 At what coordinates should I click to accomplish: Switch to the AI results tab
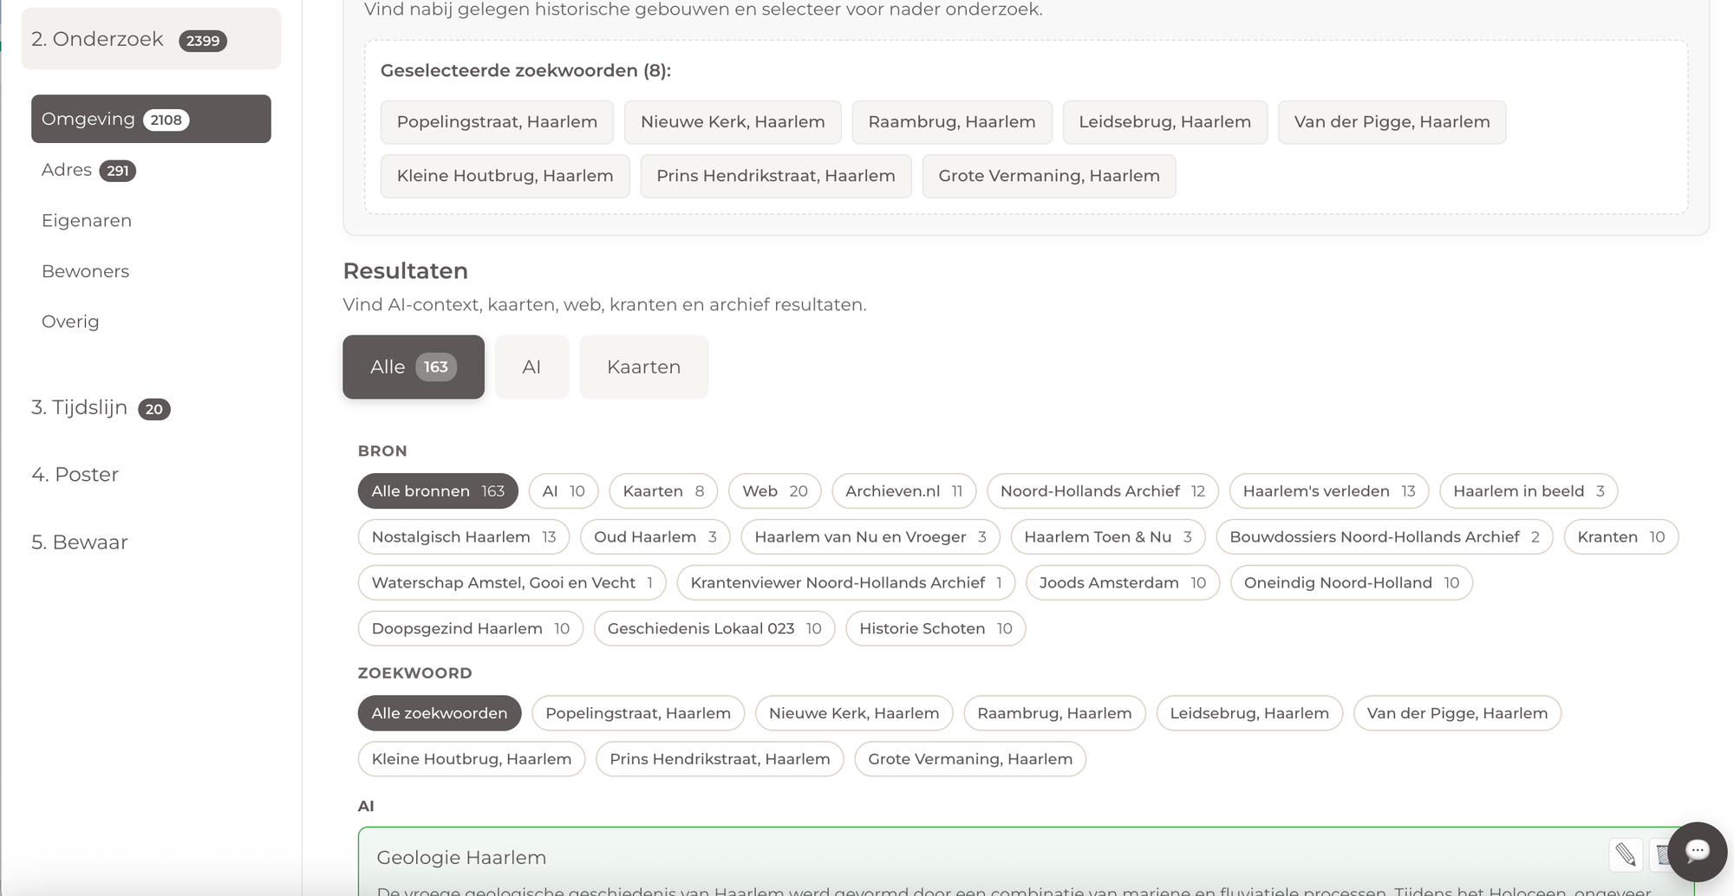(x=531, y=367)
